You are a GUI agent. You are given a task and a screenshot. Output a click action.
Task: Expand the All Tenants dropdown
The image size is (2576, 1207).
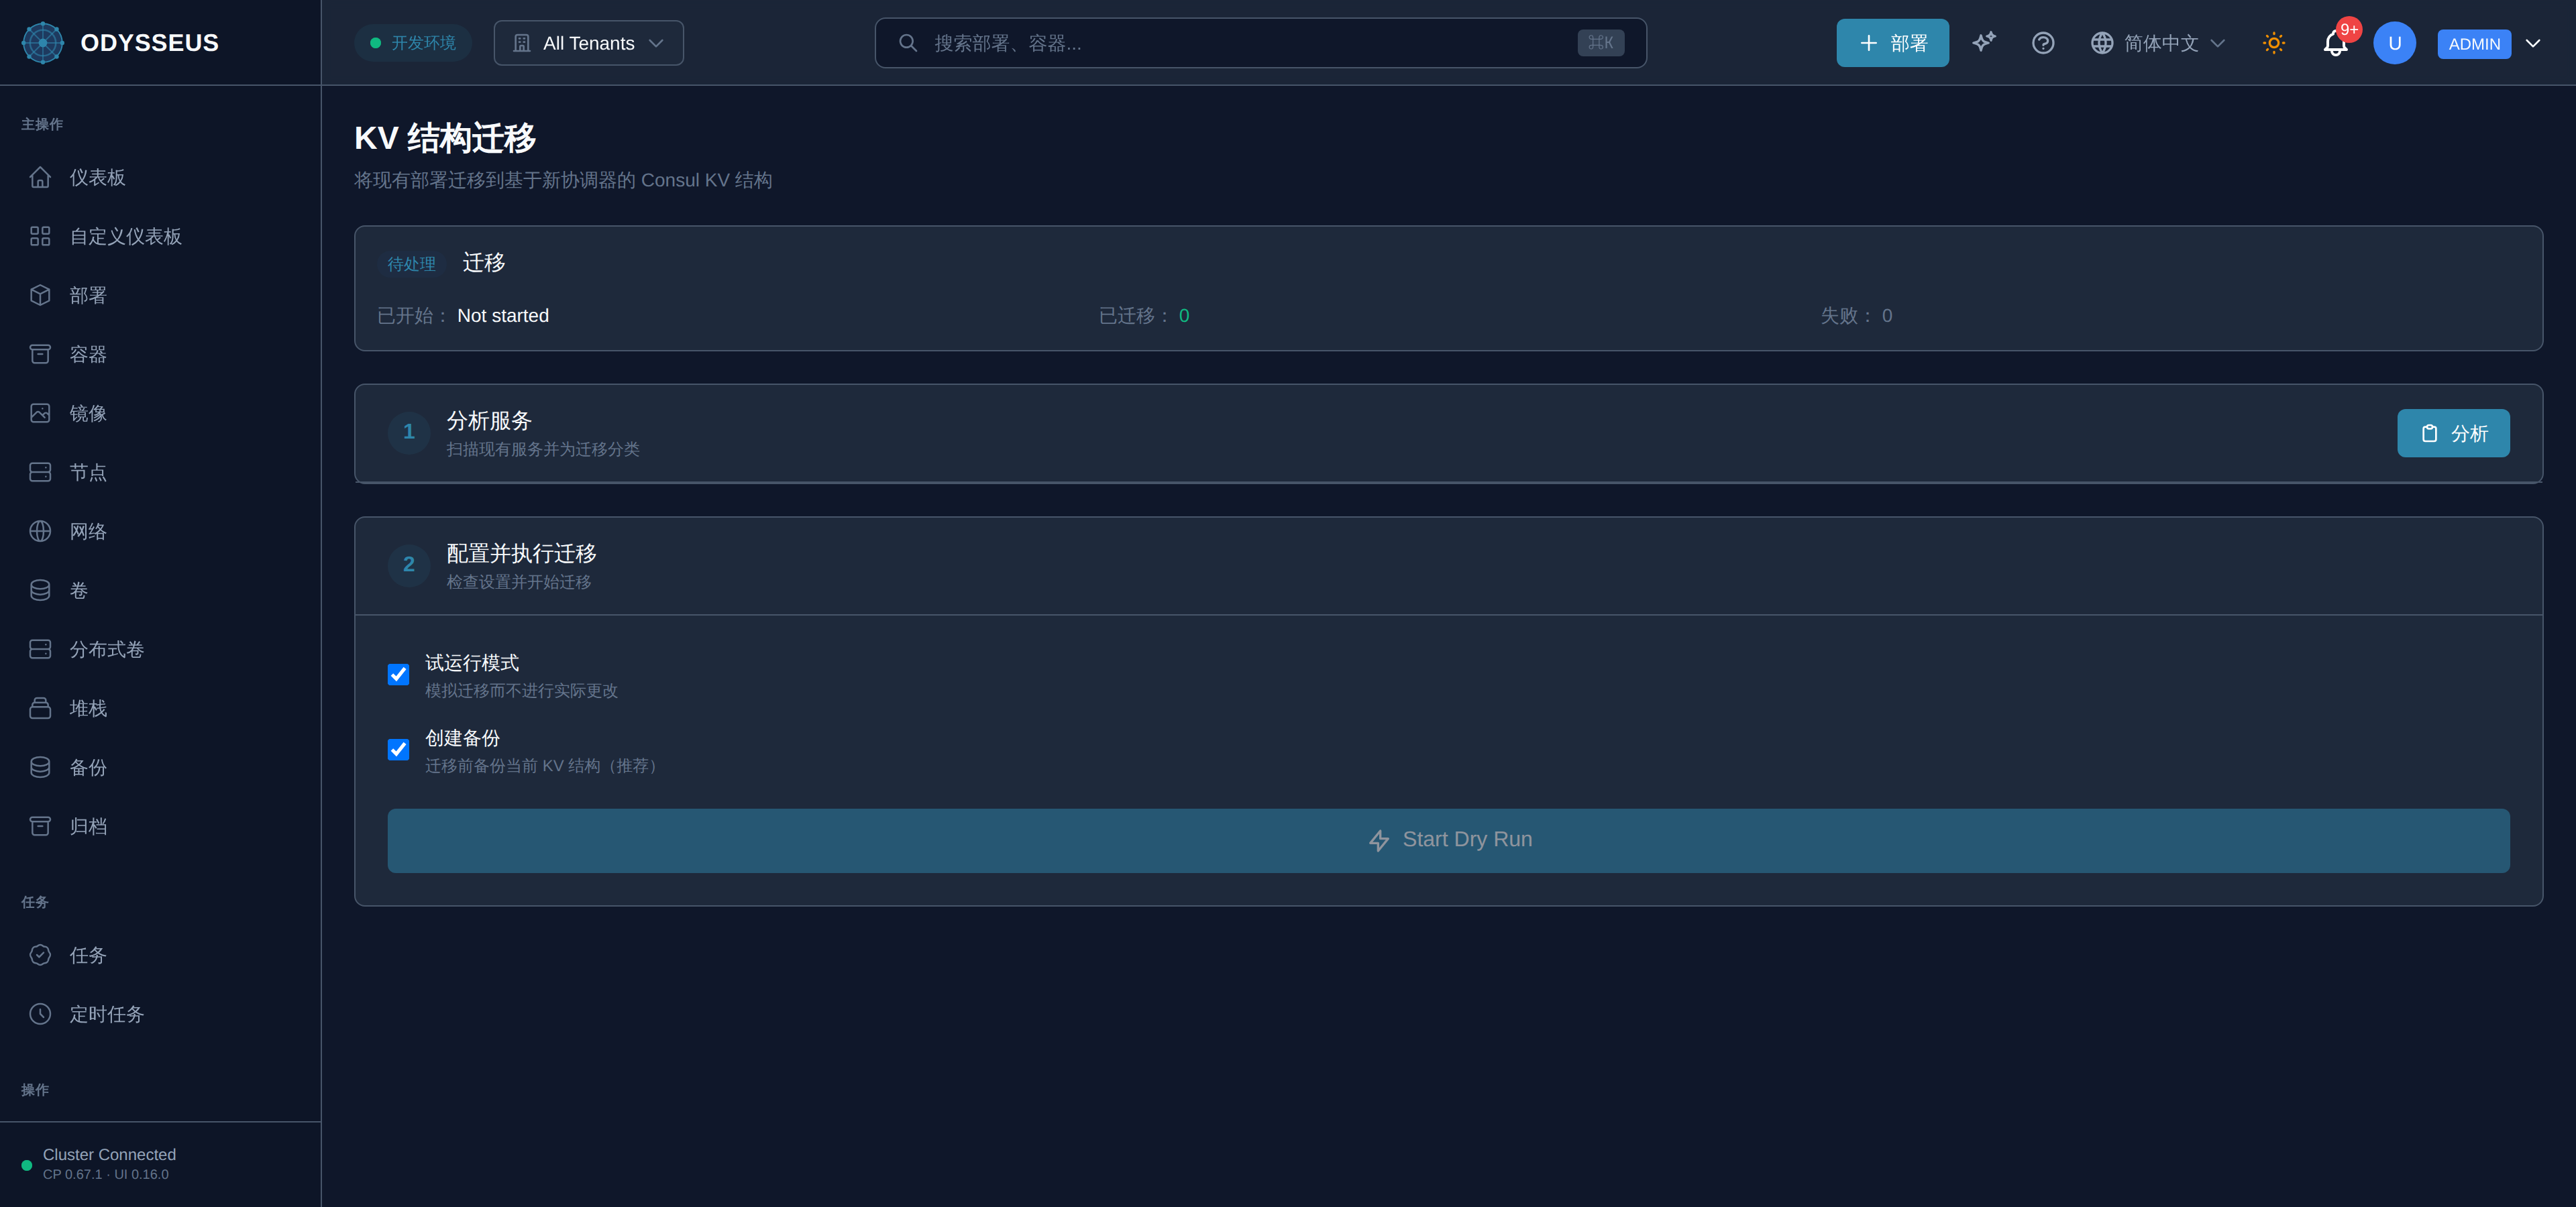(589, 43)
